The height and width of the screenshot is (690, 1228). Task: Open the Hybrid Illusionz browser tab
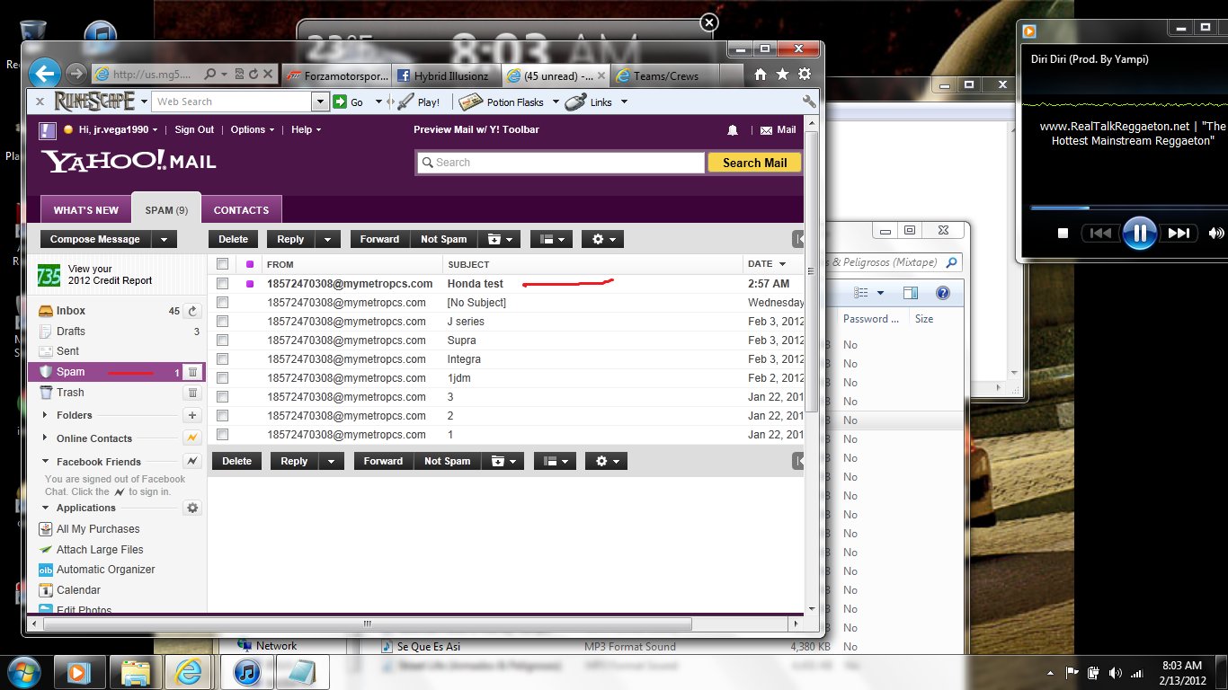446,76
